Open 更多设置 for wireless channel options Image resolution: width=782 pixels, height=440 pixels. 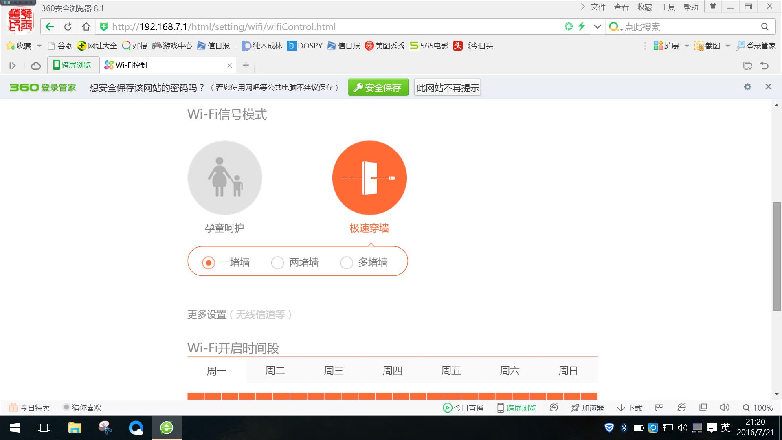(x=206, y=315)
